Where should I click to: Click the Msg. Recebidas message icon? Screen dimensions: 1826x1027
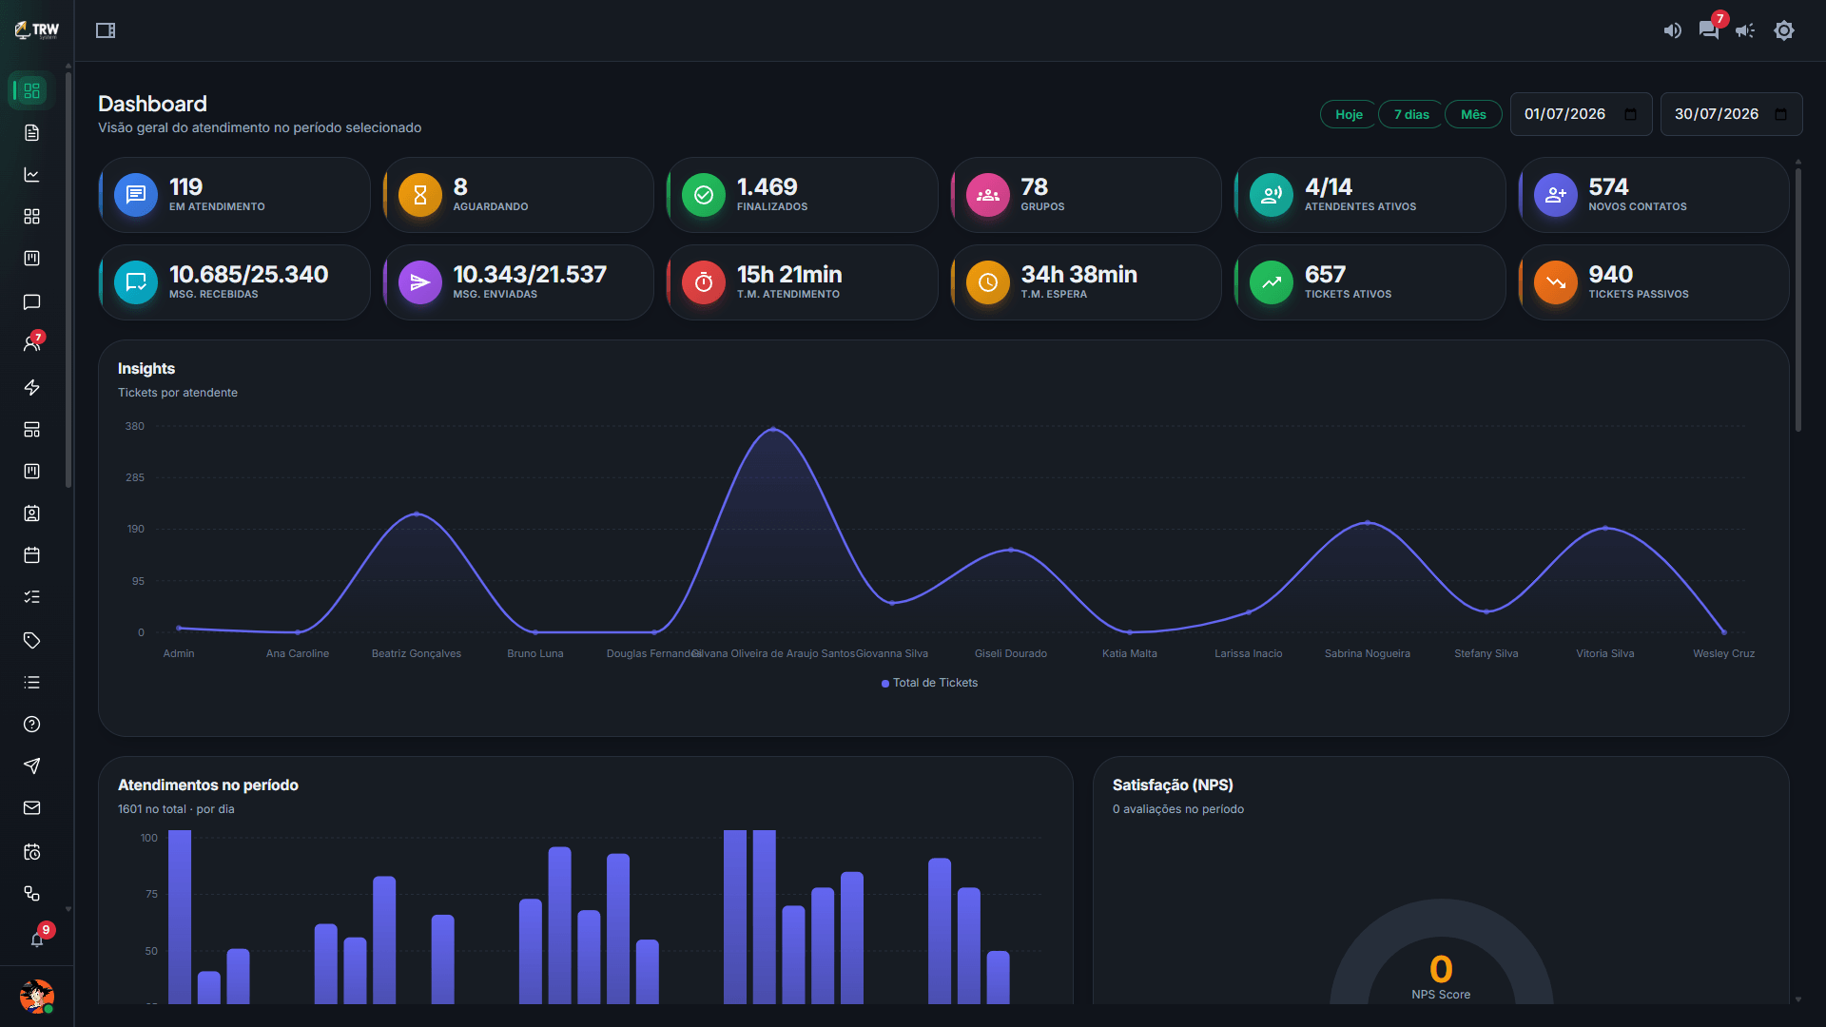click(136, 282)
